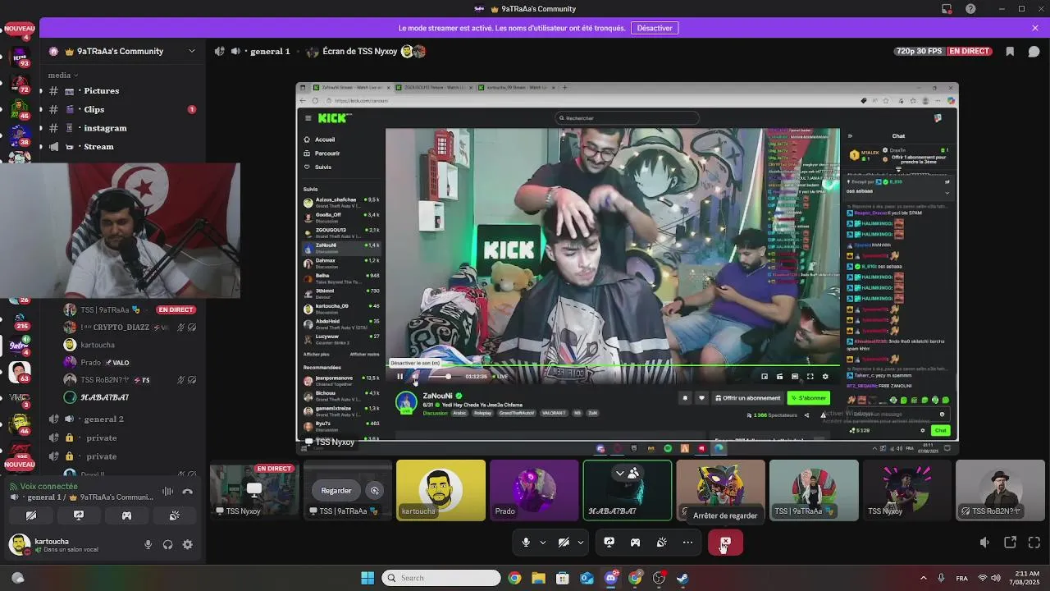Image resolution: width=1050 pixels, height=591 pixels.
Task: Open File Explorer from taskbar
Action: 538,578
